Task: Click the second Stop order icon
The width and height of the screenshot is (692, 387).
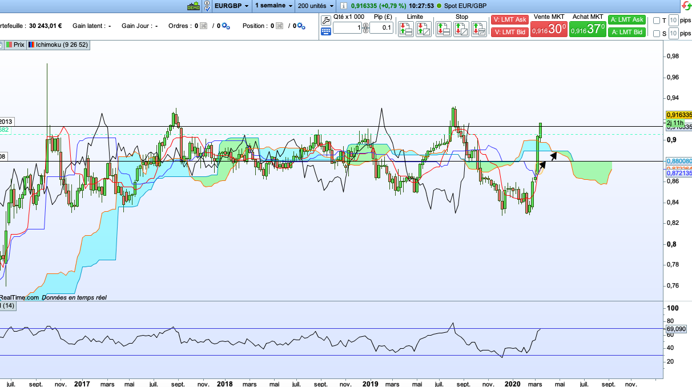Action: pos(461,30)
